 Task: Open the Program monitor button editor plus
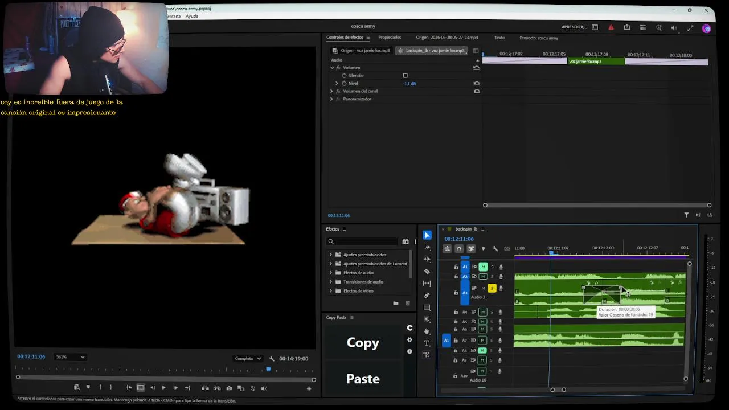pyautogui.click(x=309, y=388)
